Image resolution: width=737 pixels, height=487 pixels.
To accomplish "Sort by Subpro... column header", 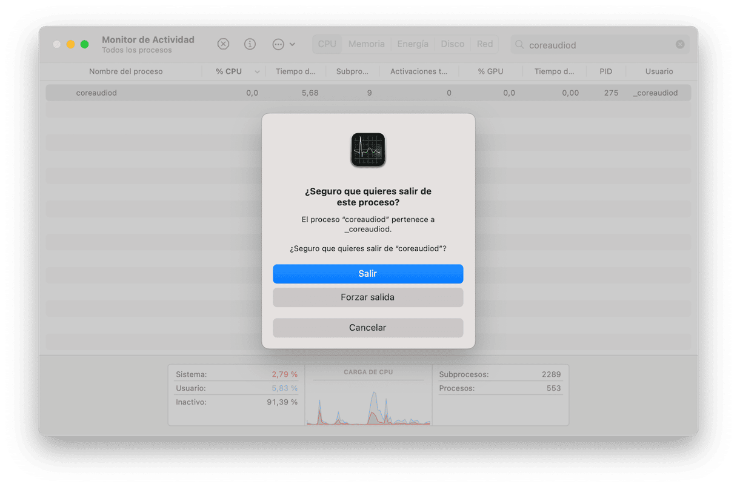I will (352, 71).
